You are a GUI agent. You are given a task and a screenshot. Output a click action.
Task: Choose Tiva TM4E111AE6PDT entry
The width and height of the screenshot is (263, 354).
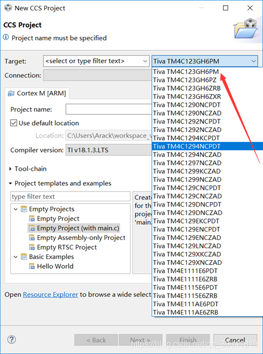(207, 304)
